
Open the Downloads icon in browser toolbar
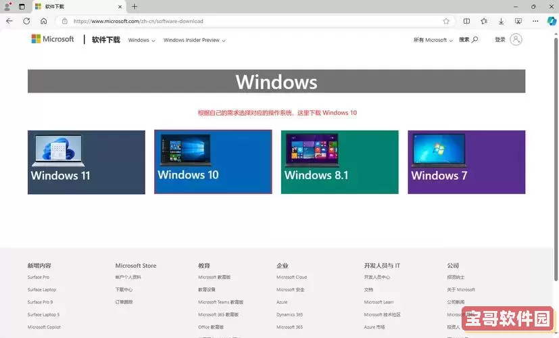(501, 21)
